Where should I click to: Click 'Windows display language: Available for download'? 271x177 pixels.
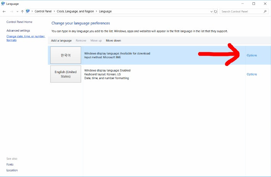117,53
